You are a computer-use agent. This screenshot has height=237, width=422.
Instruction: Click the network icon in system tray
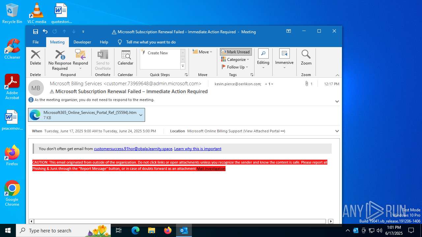pyautogui.click(x=372, y=230)
